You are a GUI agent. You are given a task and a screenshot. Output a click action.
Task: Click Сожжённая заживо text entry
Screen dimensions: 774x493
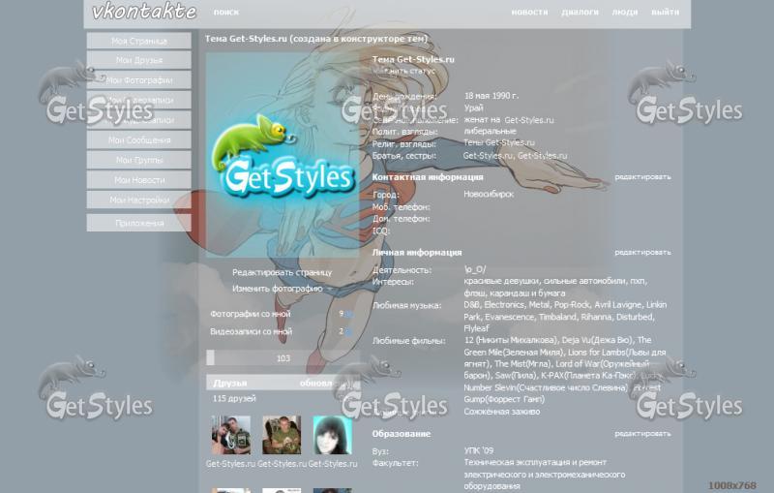pyautogui.click(x=501, y=412)
